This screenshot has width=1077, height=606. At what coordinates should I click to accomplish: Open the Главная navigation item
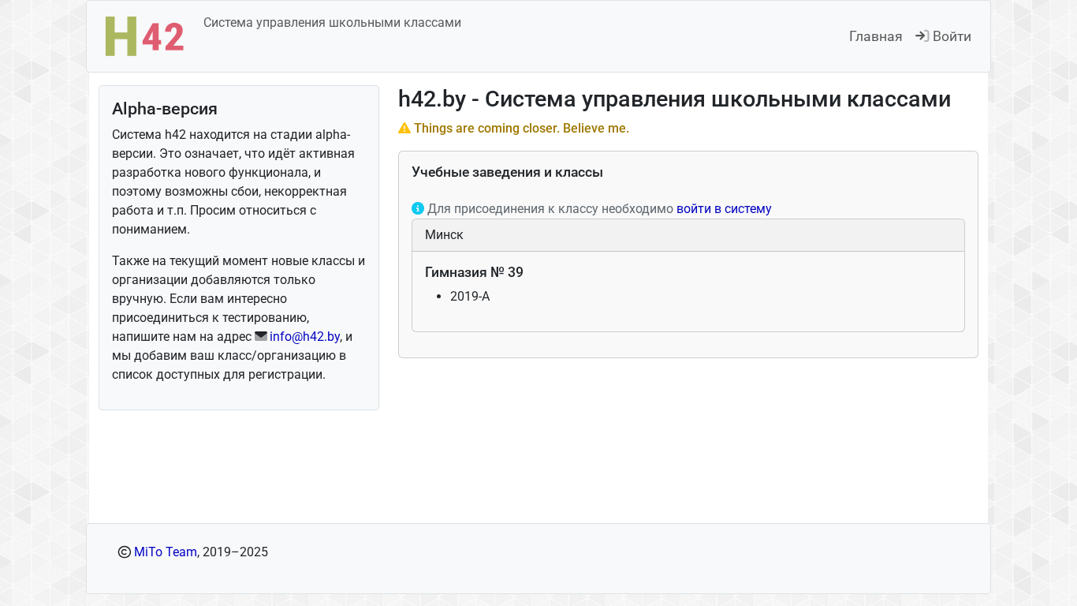875,36
